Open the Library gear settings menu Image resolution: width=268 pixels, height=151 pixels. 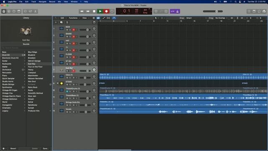click(x=4, y=148)
